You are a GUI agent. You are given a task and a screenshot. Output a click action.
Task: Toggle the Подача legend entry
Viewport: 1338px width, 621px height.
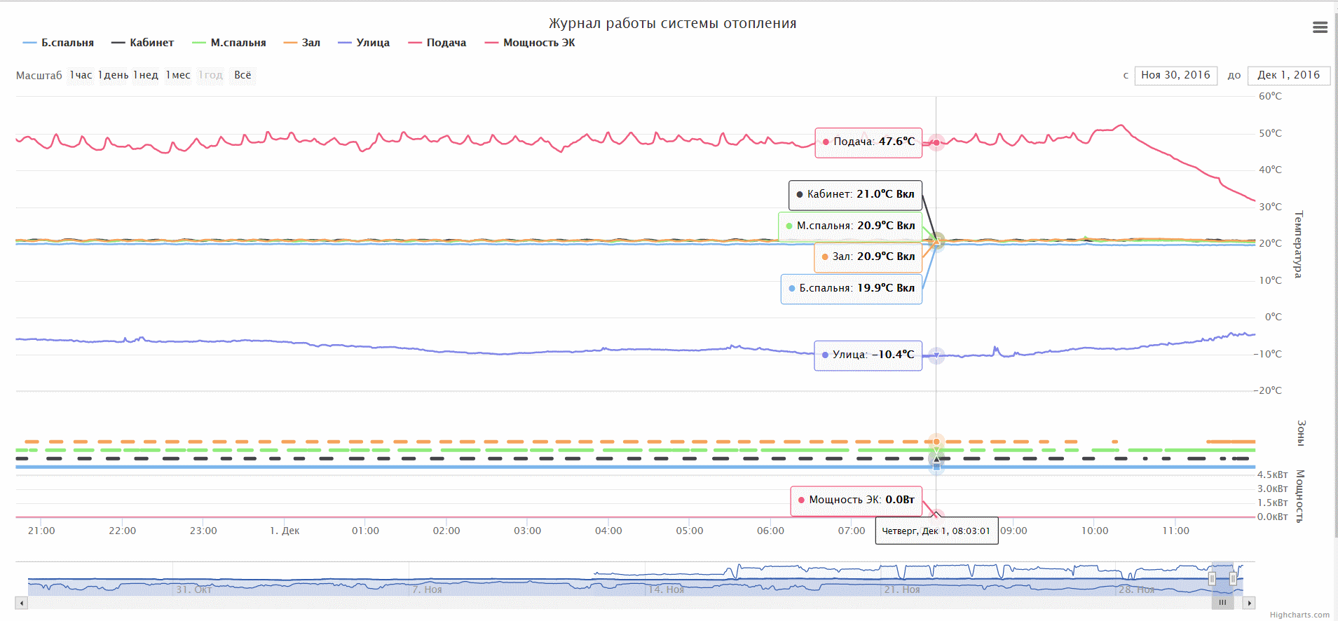click(x=437, y=43)
